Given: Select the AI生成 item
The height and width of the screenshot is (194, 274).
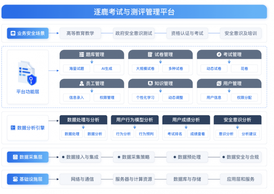Looking at the screenshot, I should click(x=107, y=68).
